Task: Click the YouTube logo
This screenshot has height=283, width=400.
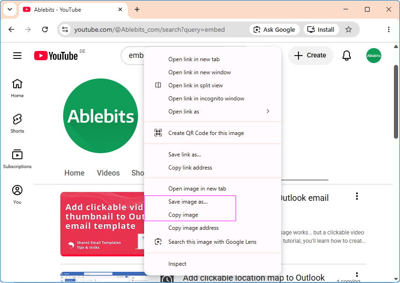Action: (56, 56)
